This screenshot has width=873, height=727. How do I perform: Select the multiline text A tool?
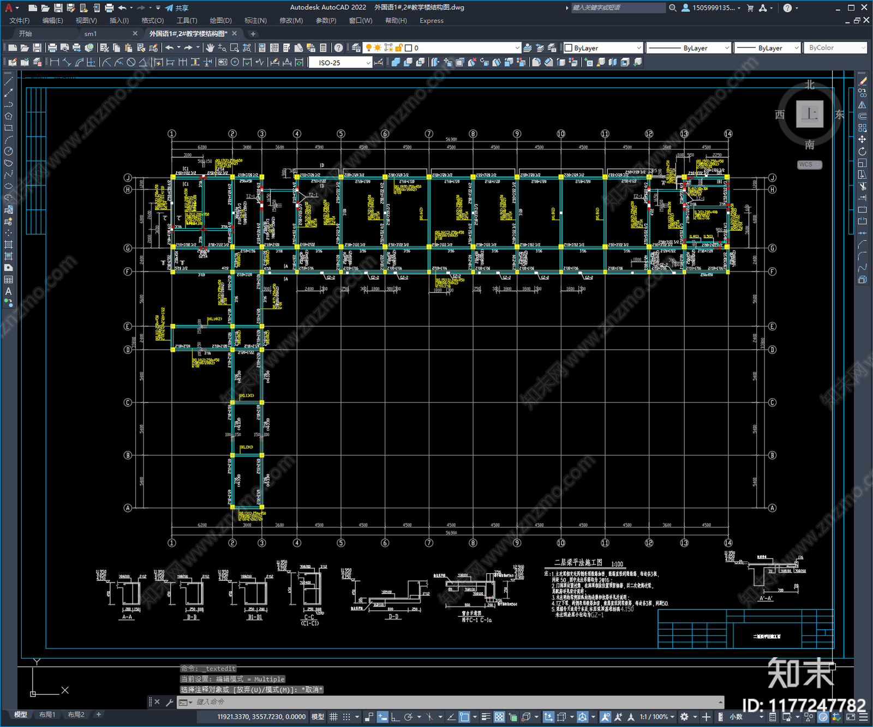[8, 291]
